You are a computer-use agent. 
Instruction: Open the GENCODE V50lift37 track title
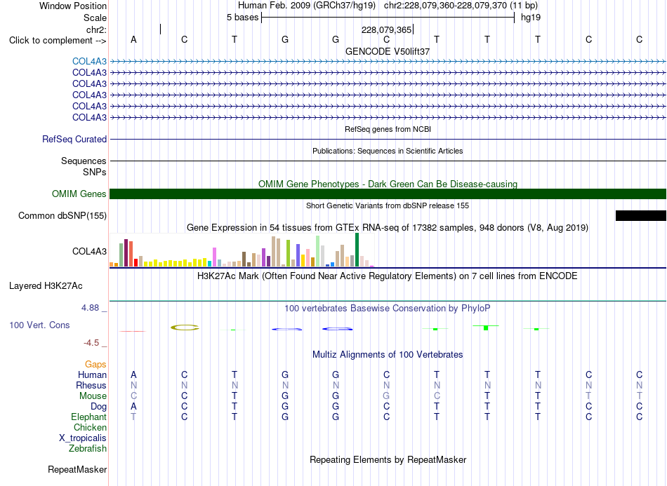coord(388,51)
